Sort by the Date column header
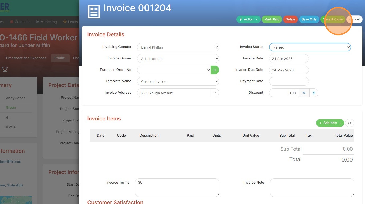The height and width of the screenshot is (204, 365). pos(100,135)
